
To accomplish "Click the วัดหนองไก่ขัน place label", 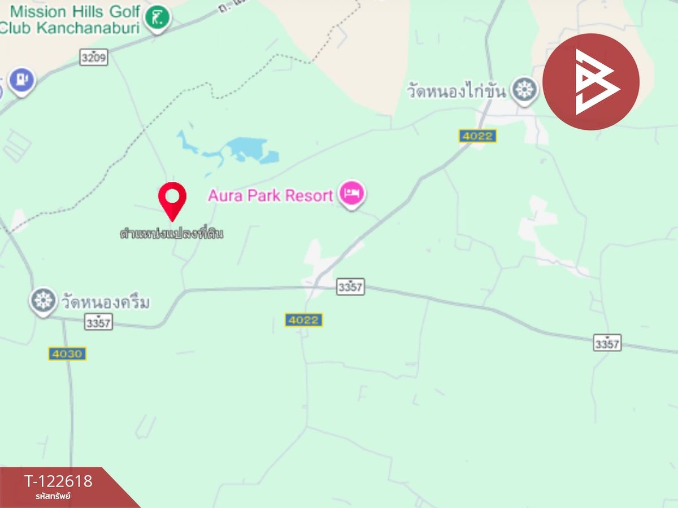I will (x=457, y=91).
